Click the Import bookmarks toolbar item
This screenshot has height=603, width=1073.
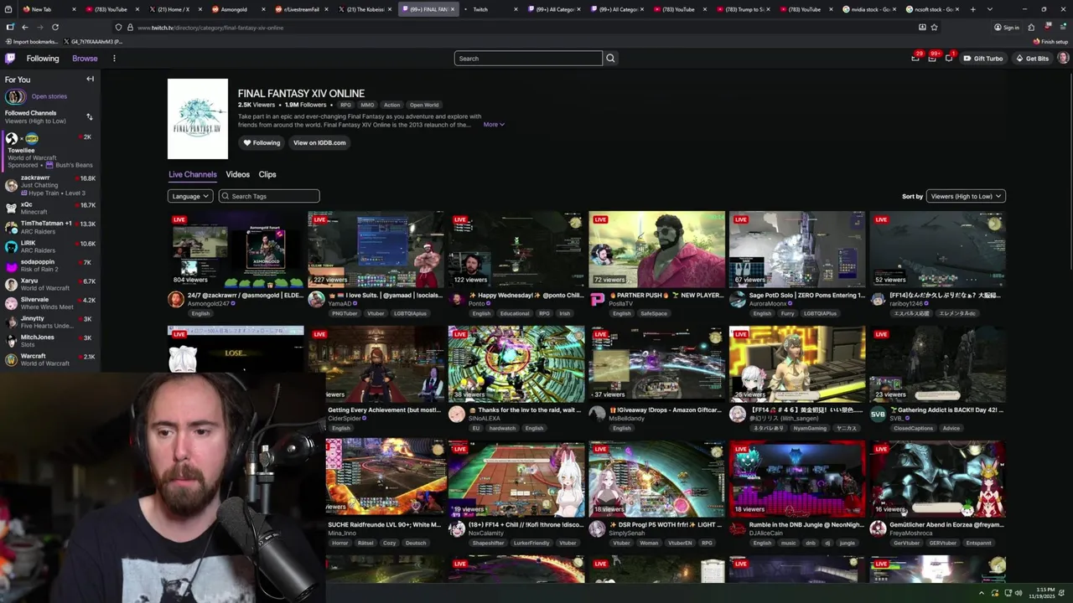(31, 41)
